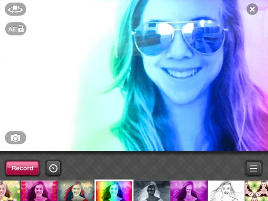Open the hamburger menu button
The image size is (268, 201).
(x=253, y=168)
